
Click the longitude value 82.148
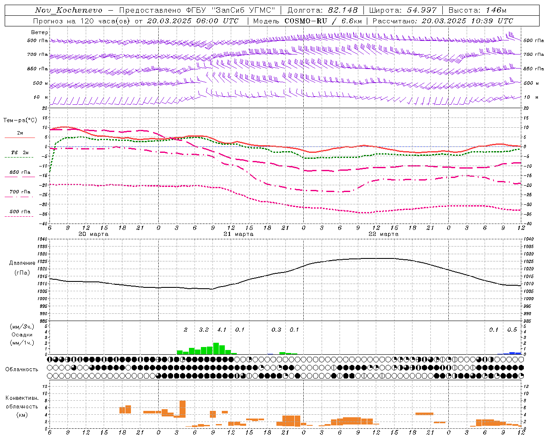coord(343,10)
